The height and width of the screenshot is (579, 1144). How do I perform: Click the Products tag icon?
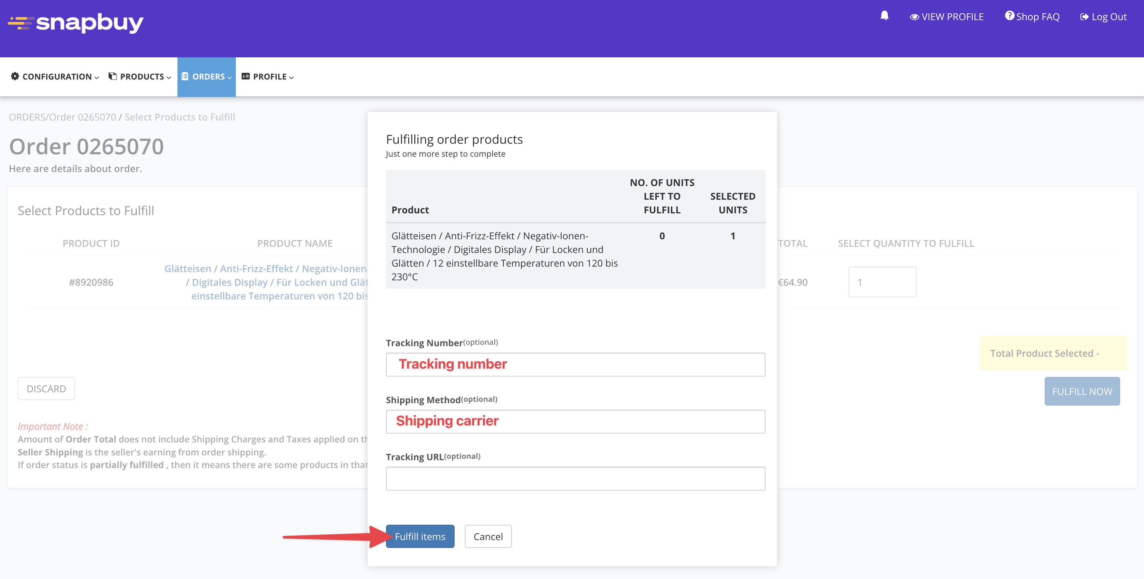click(x=113, y=76)
